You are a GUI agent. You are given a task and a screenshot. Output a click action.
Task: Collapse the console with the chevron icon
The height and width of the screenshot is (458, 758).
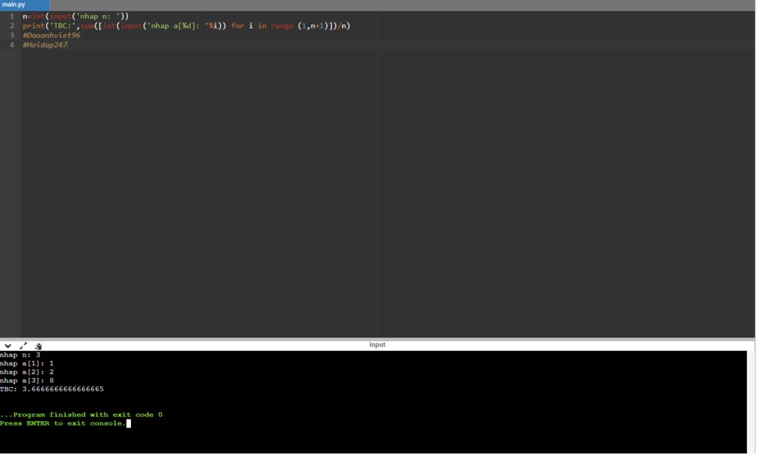point(7,346)
